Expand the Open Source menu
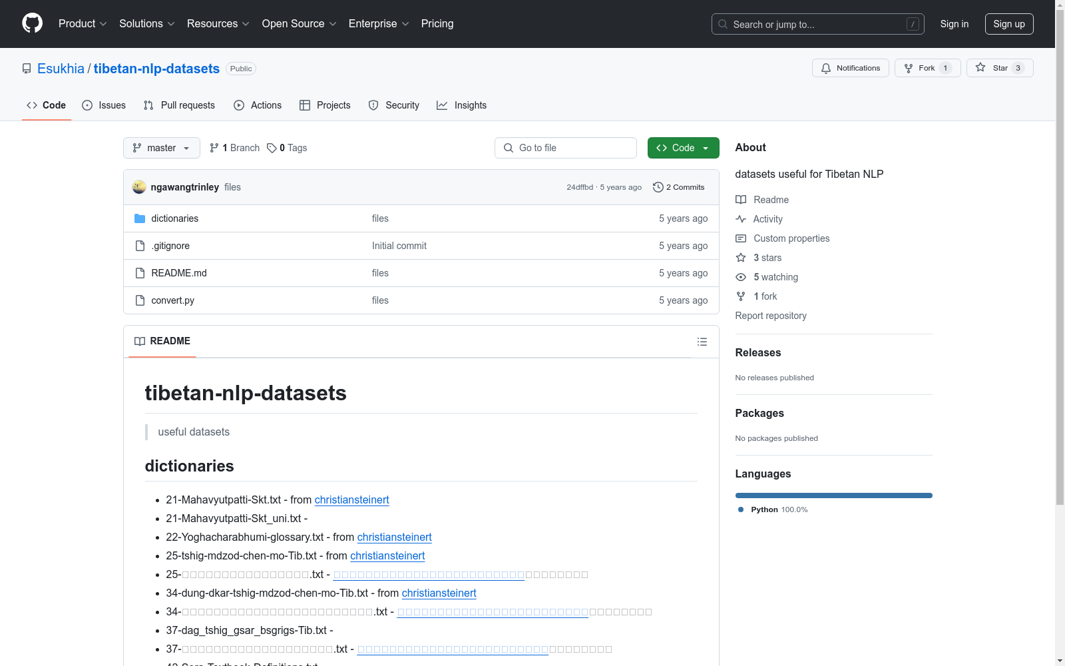Image resolution: width=1065 pixels, height=666 pixels. (300, 24)
